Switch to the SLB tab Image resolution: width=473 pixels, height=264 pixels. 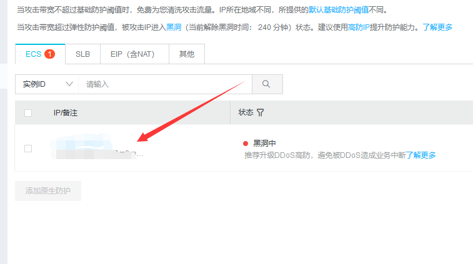82,54
